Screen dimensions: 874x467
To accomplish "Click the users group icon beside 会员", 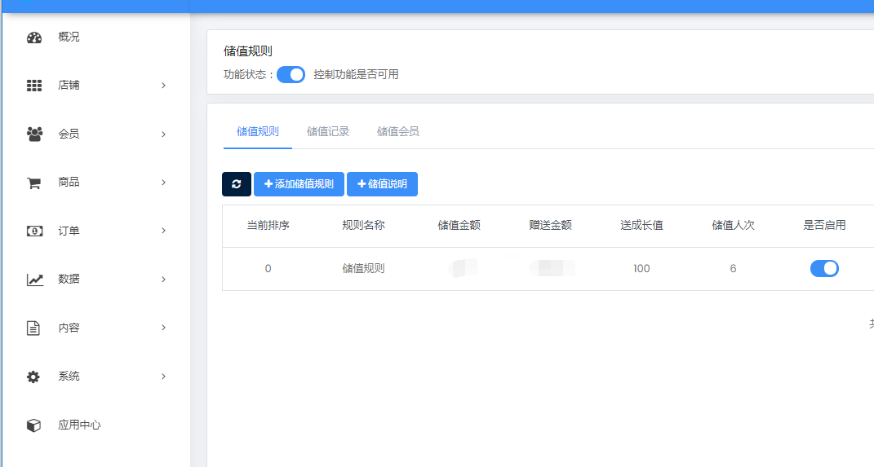I will coord(33,134).
